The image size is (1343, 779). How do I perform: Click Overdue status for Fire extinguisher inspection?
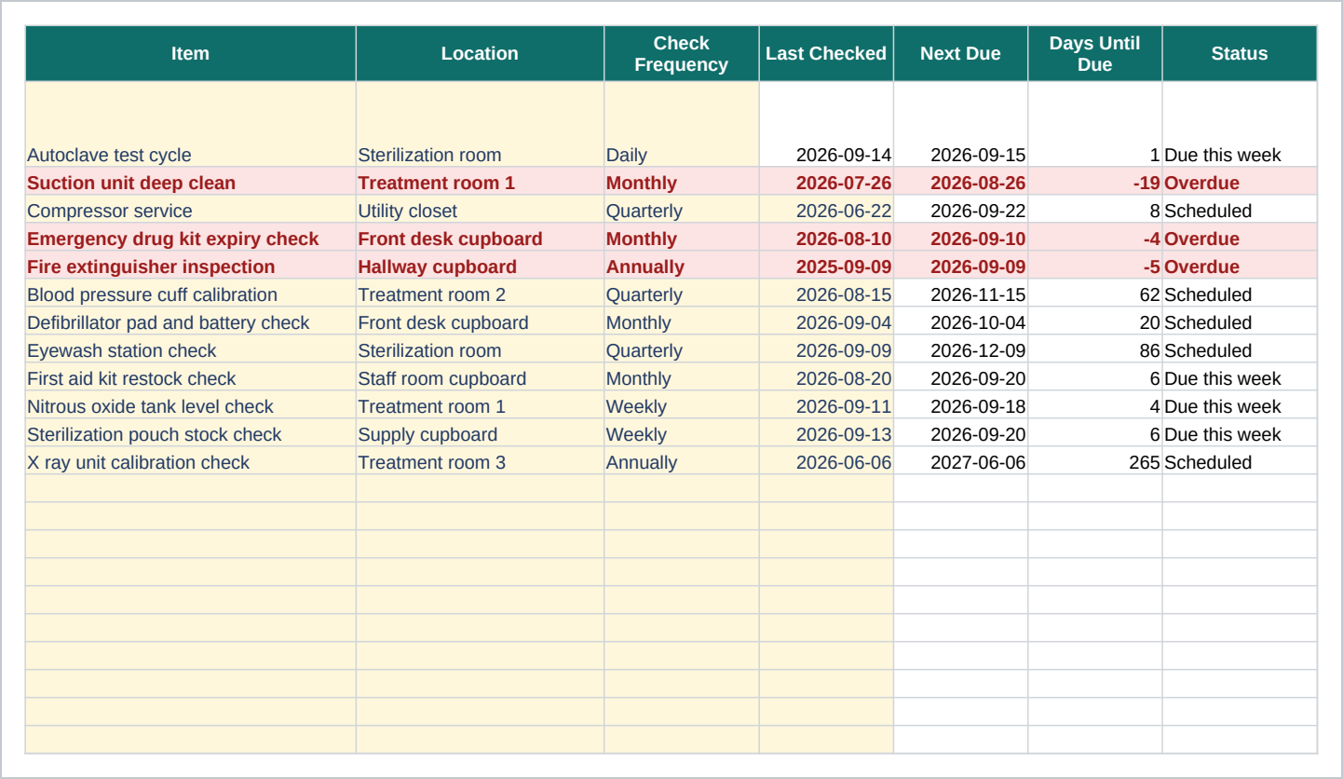pos(1240,266)
